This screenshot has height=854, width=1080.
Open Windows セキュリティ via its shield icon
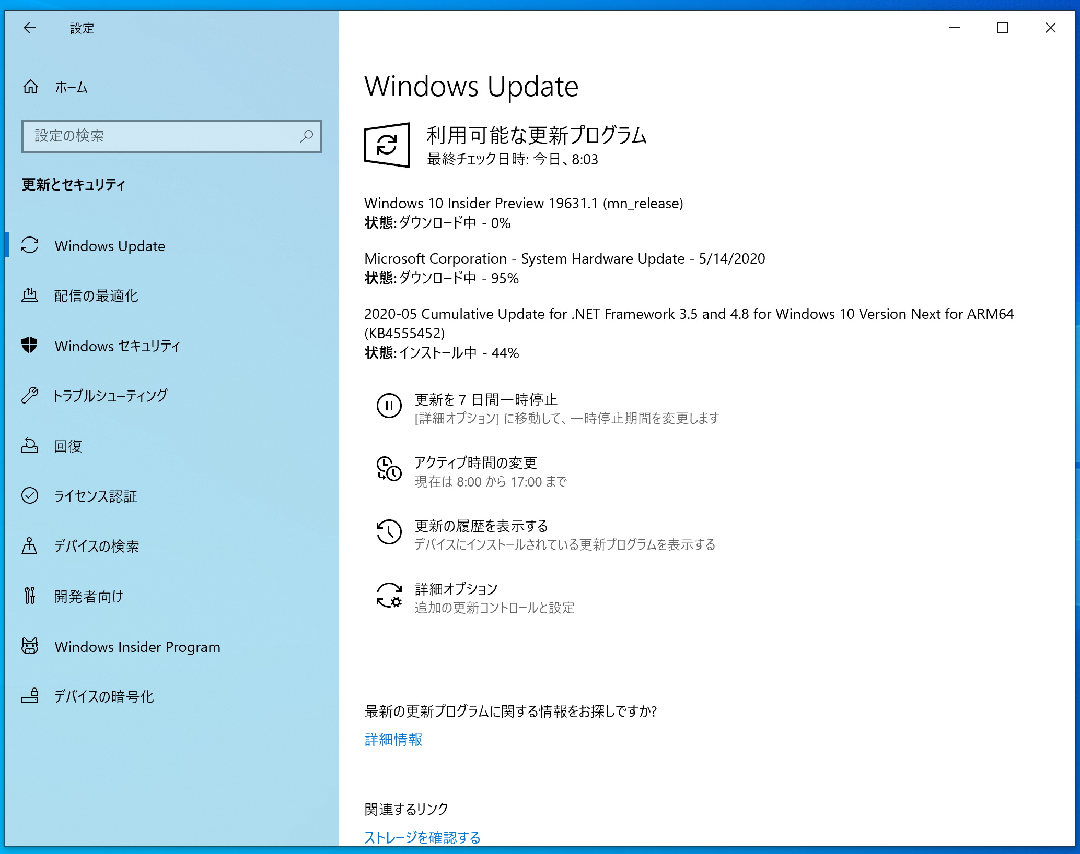tap(30, 346)
